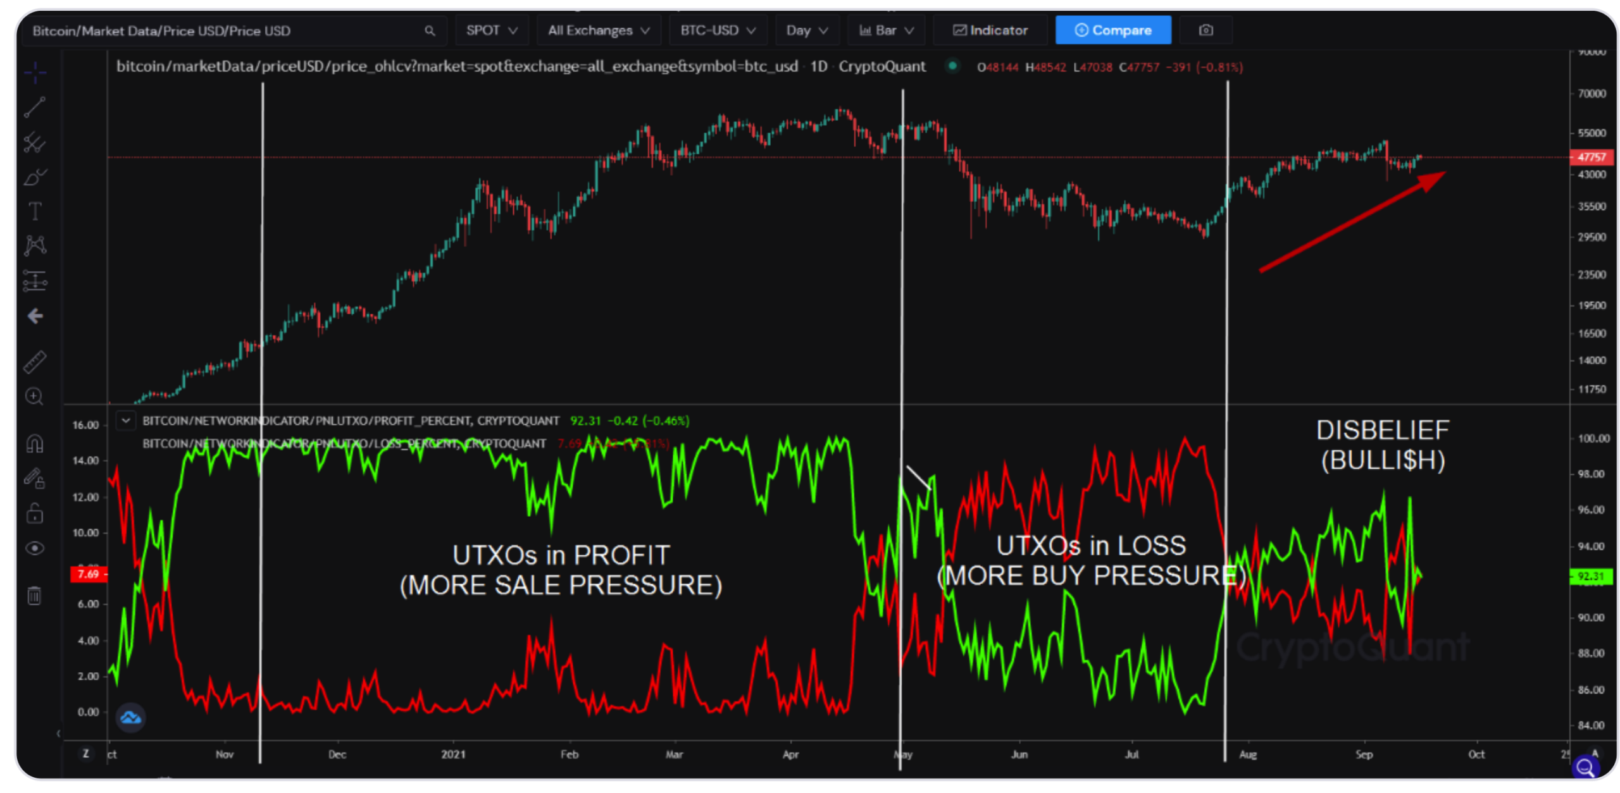Viewport: 1620px width, 793px height.
Task: Toggle magnet mode on
Action: pyautogui.click(x=35, y=444)
